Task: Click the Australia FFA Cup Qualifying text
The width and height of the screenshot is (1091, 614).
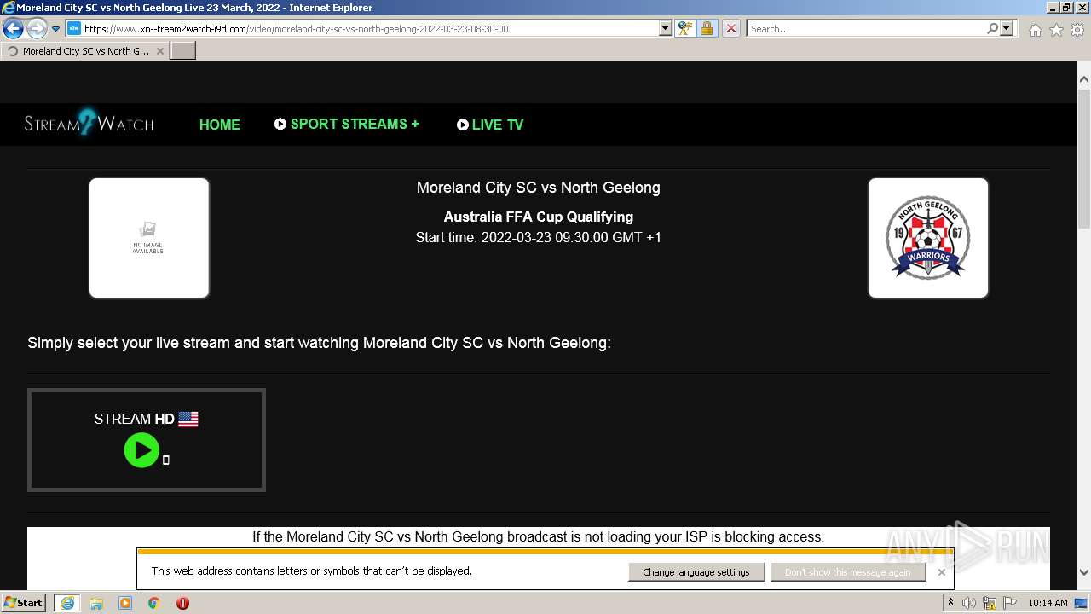Action: point(539,217)
